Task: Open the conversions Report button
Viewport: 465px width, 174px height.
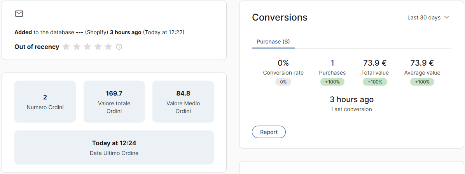Action: point(269,132)
